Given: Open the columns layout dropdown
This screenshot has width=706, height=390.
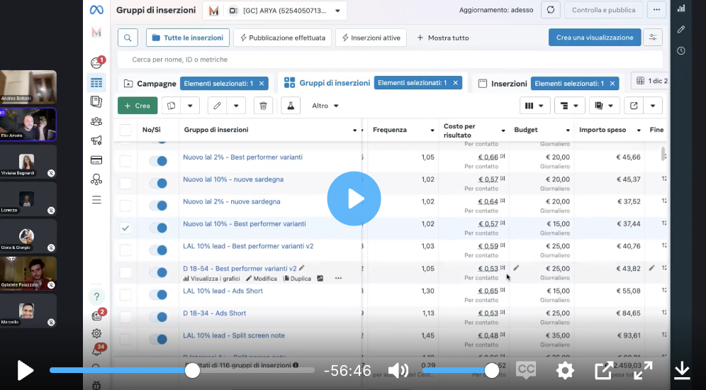Looking at the screenshot, I should click(x=534, y=106).
